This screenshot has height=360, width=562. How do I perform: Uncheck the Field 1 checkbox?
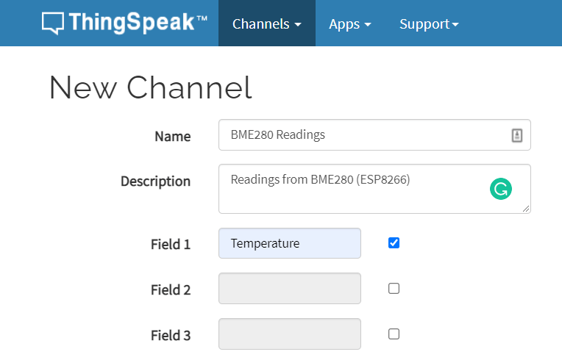(394, 243)
